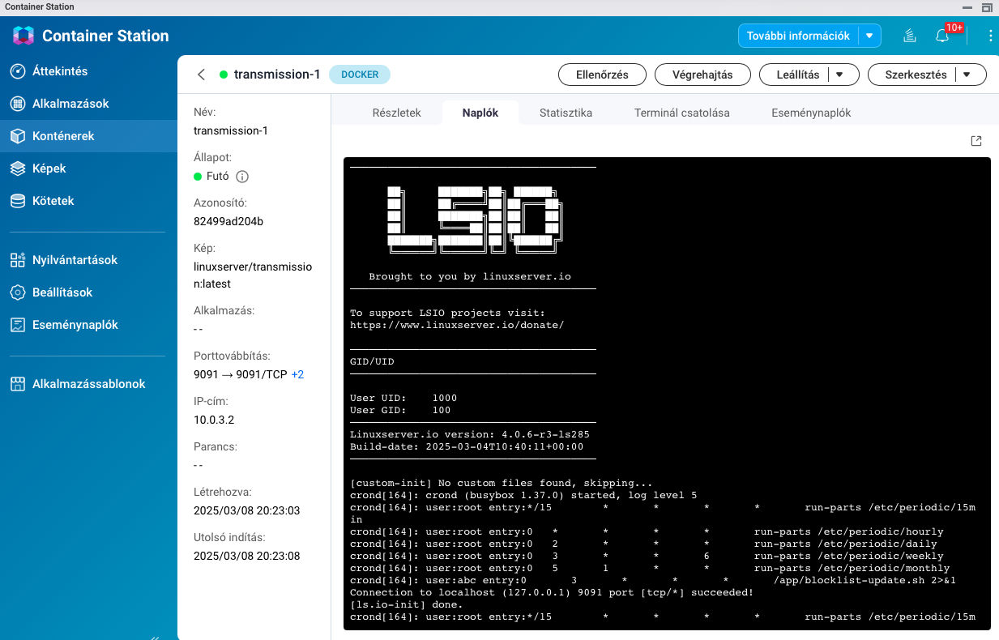Open the Alkalmazások section
This screenshot has width=999, height=640.
coord(88,104)
